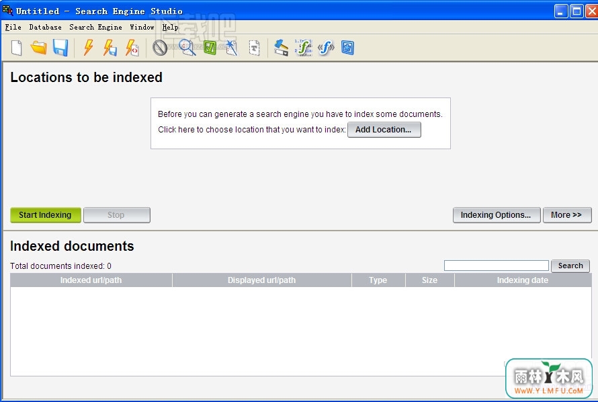The height and width of the screenshot is (402, 598).
Task: Click the magic wand document icon
Action: click(232, 48)
